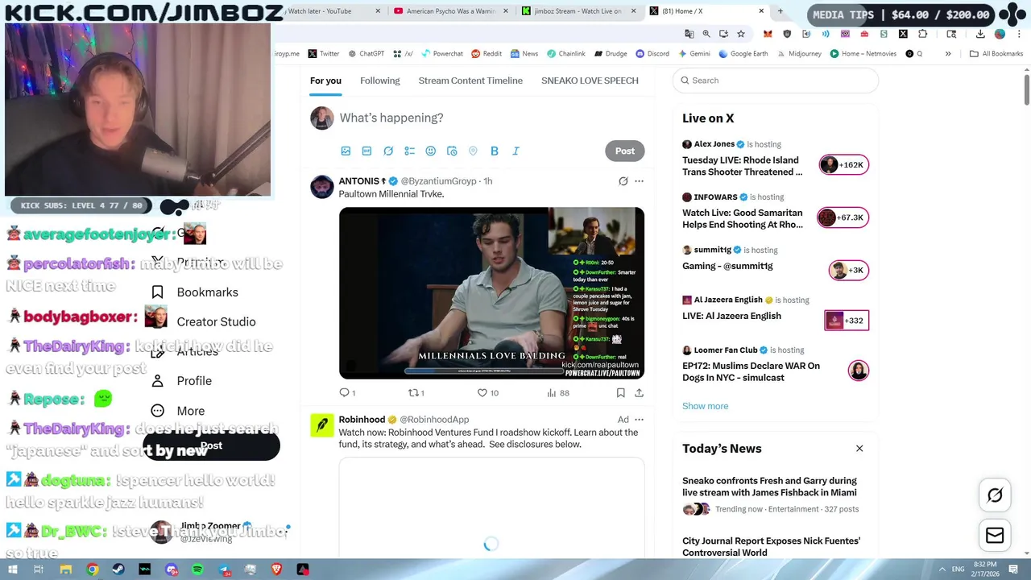Apply bold formatting in composer
This screenshot has height=580, width=1031.
[x=495, y=151]
